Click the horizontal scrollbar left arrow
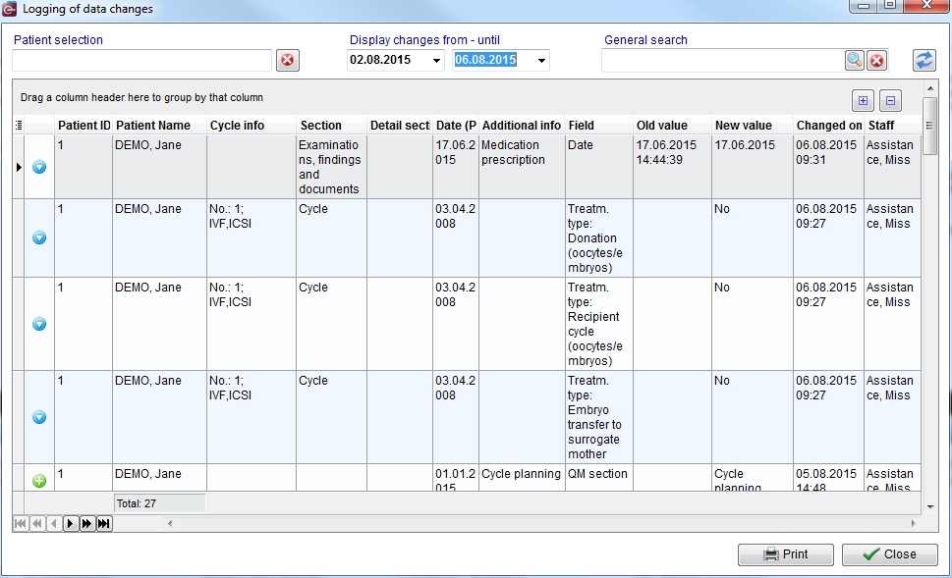The height and width of the screenshot is (578, 952). pyautogui.click(x=170, y=523)
